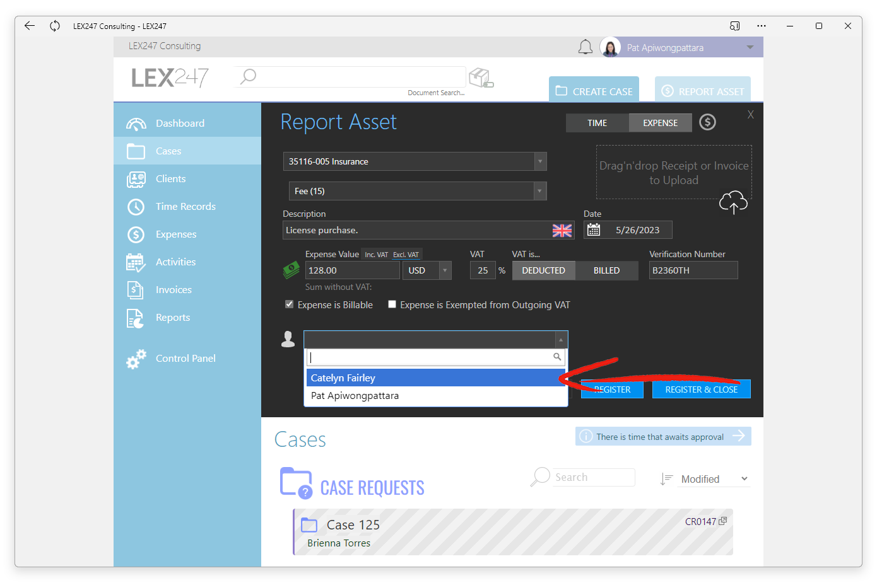Click the sort order icon beside Modified
The height and width of the screenshot is (583, 877).
pyautogui.click(x=666, y=479)
